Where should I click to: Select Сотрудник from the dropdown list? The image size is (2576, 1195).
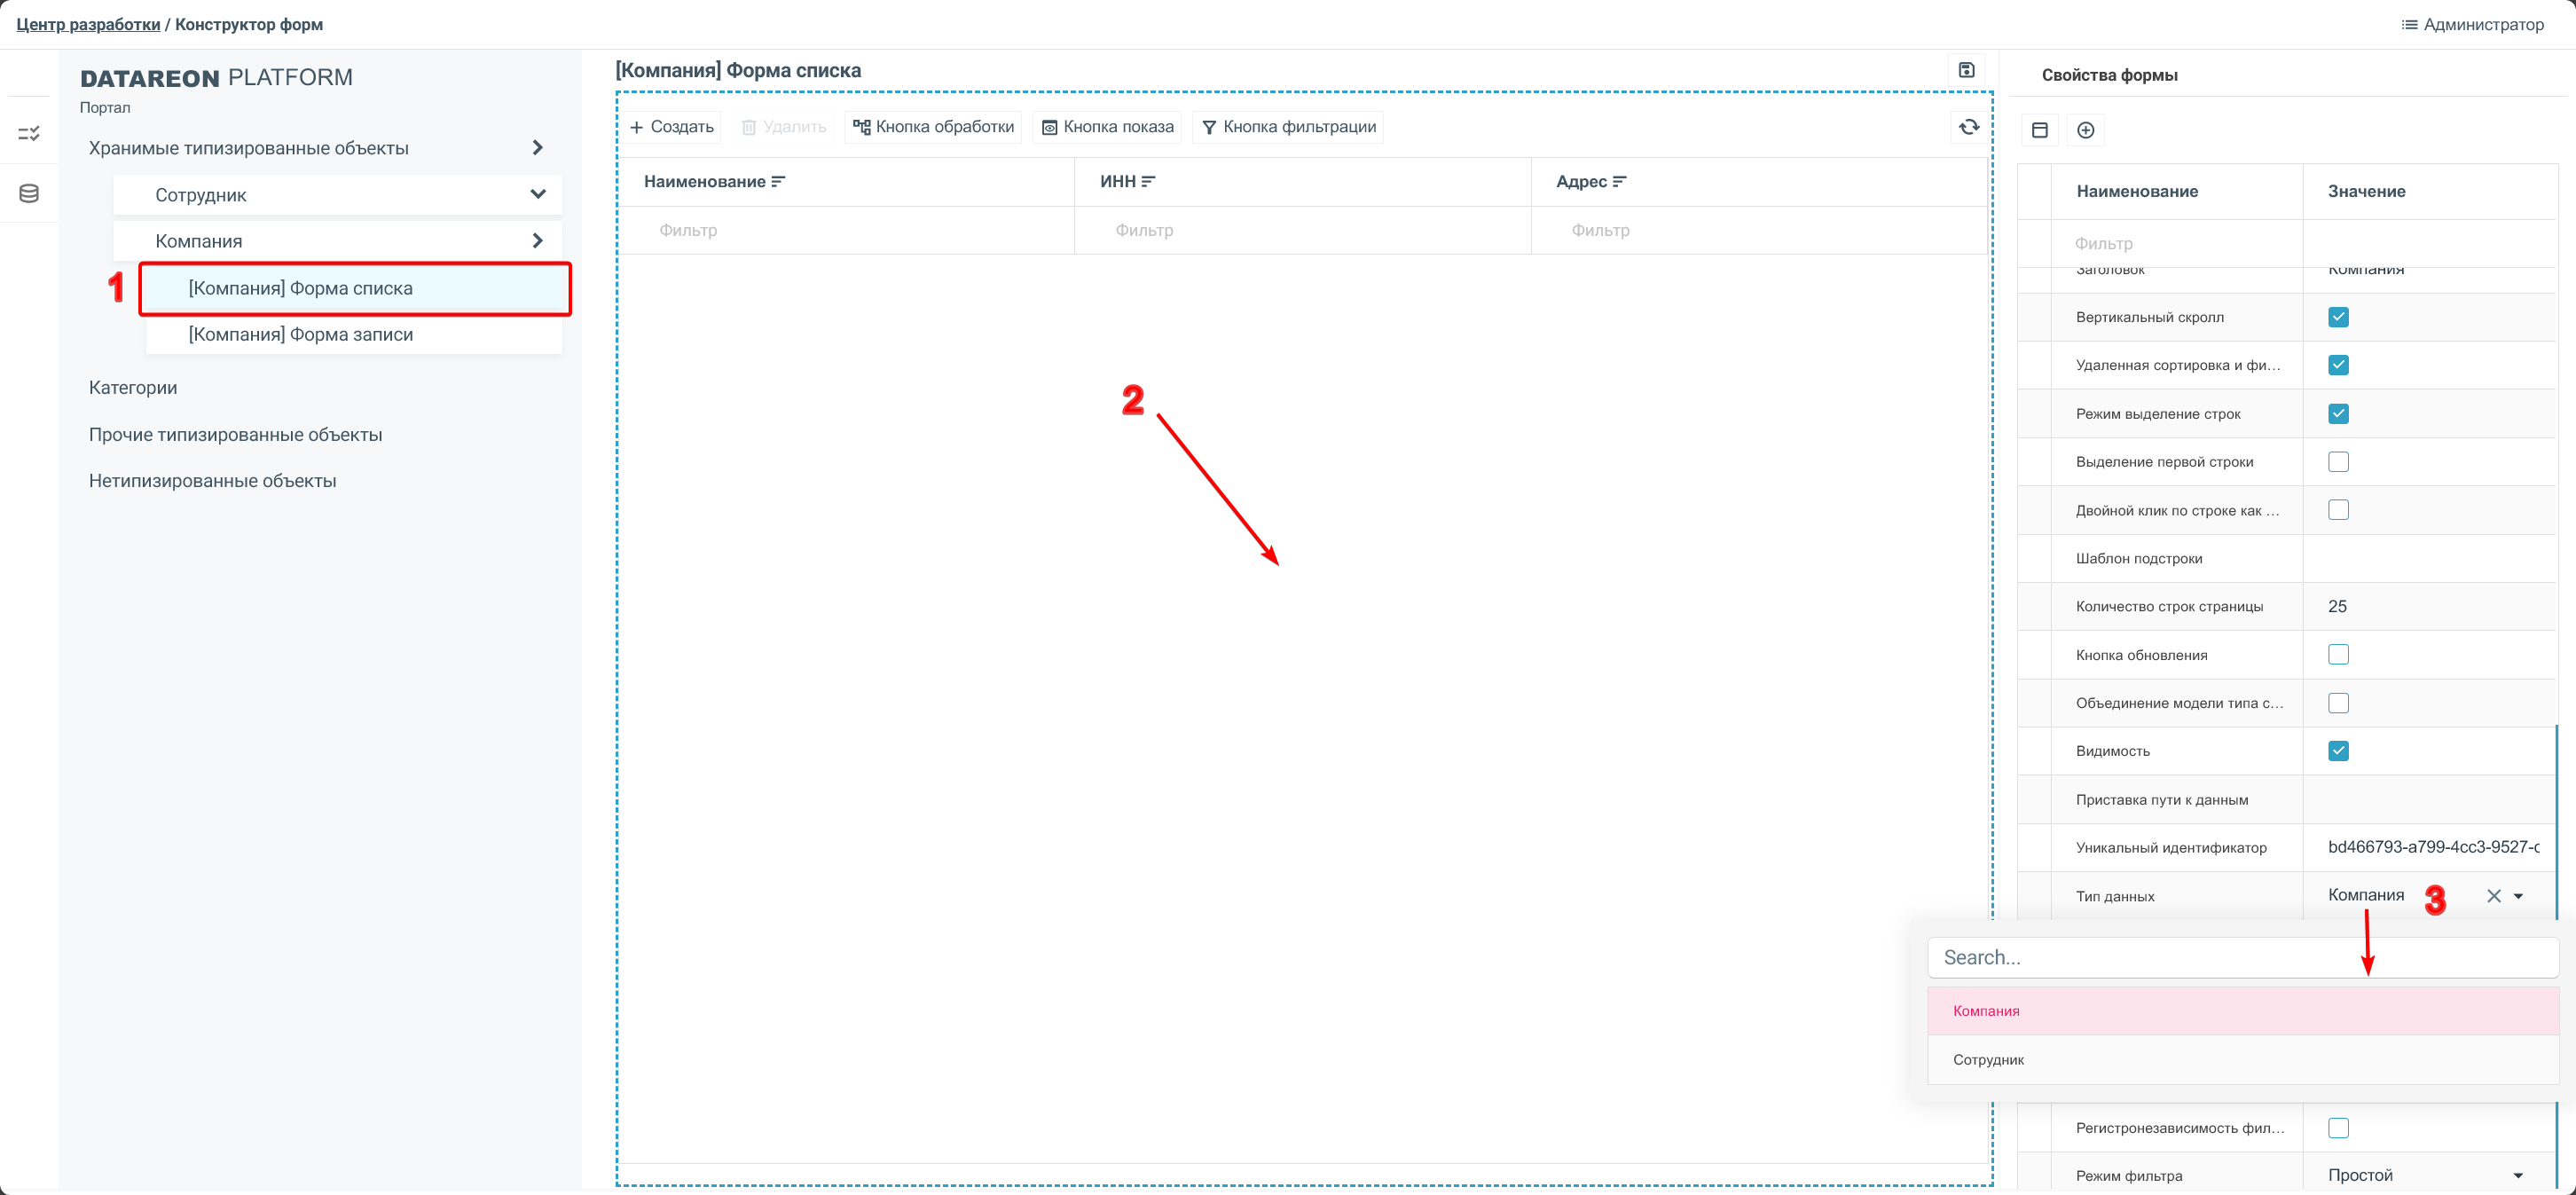(1988, 1059)
